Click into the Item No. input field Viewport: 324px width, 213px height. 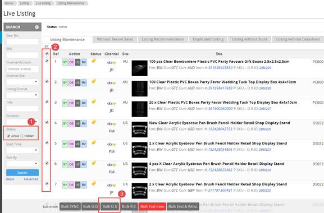[22, 42]
